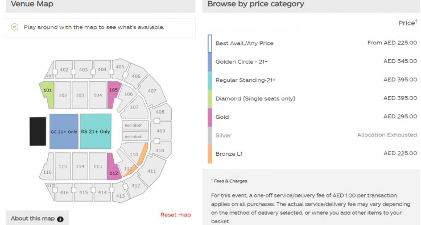The height and width of the screenshot is (225, 421).
Task: Click the Silver Allocation Exhausted row
Action: (312, 135)
